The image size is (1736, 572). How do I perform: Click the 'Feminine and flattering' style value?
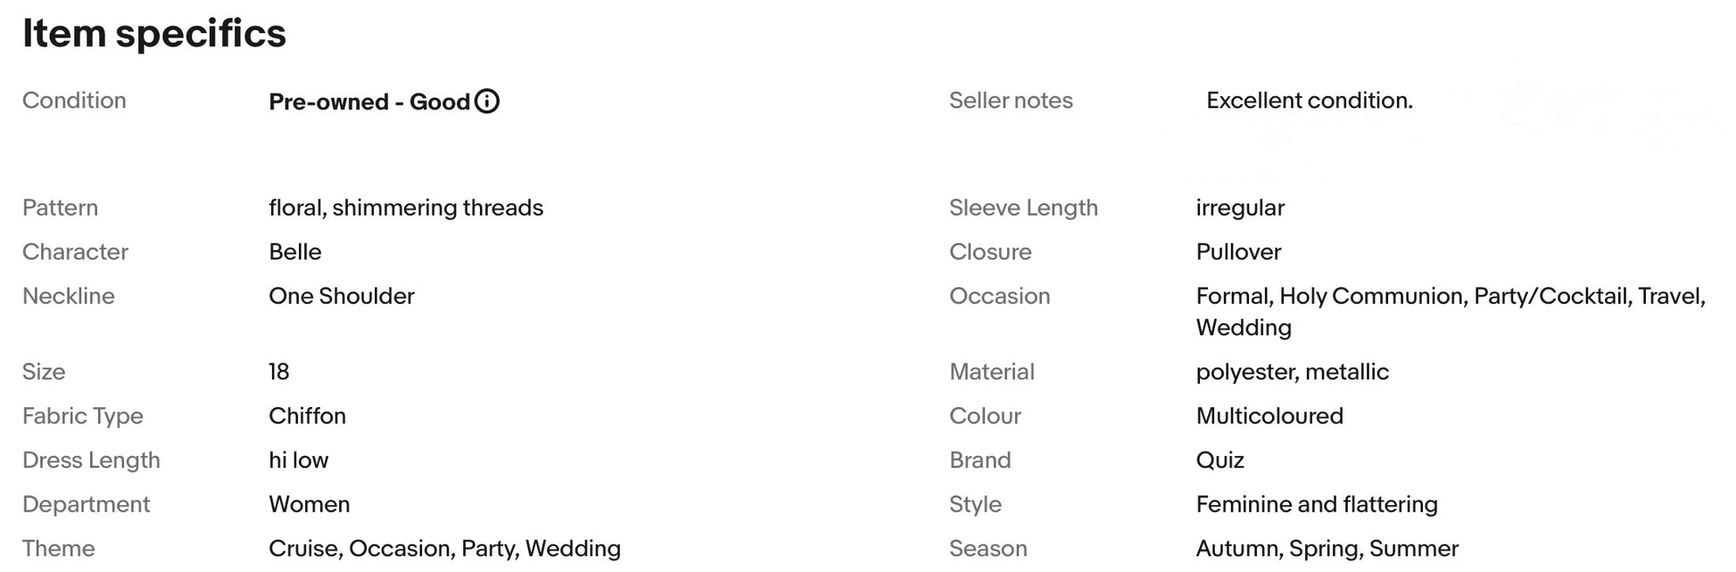click(1317, 504)
